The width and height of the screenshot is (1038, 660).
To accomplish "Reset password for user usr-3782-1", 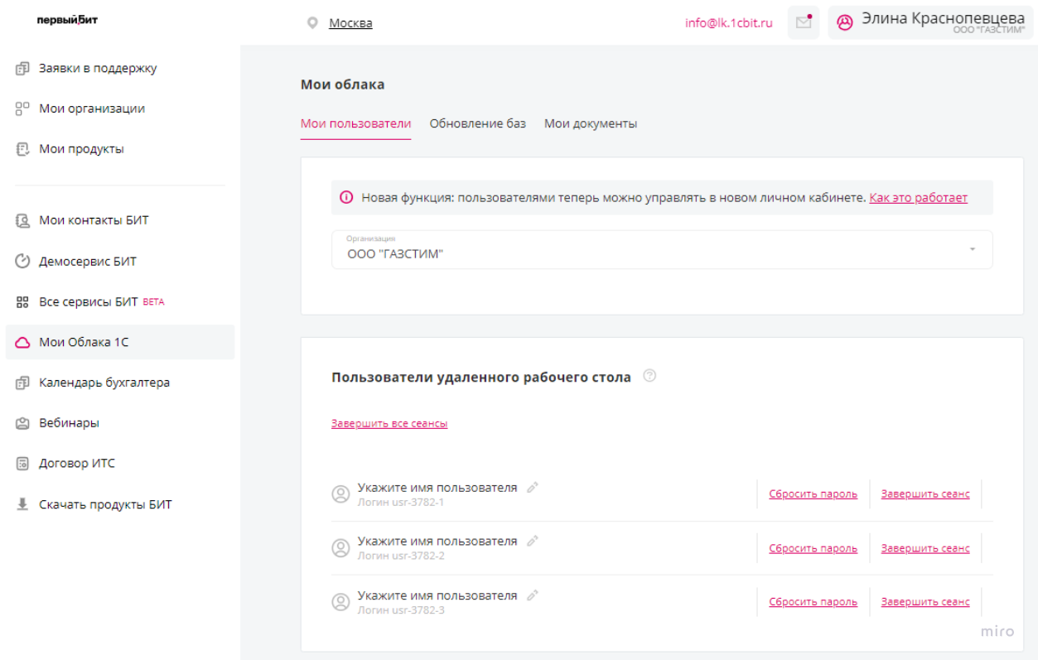I will click(x=813, y=494).
